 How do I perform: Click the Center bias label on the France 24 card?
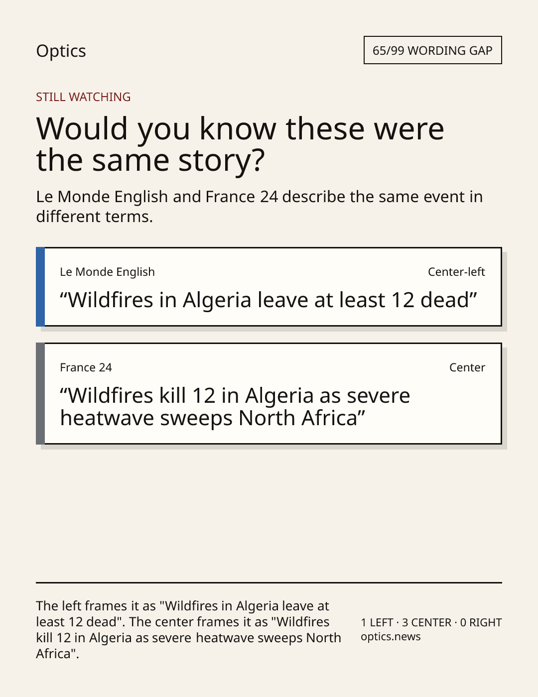tap(467, 367)
